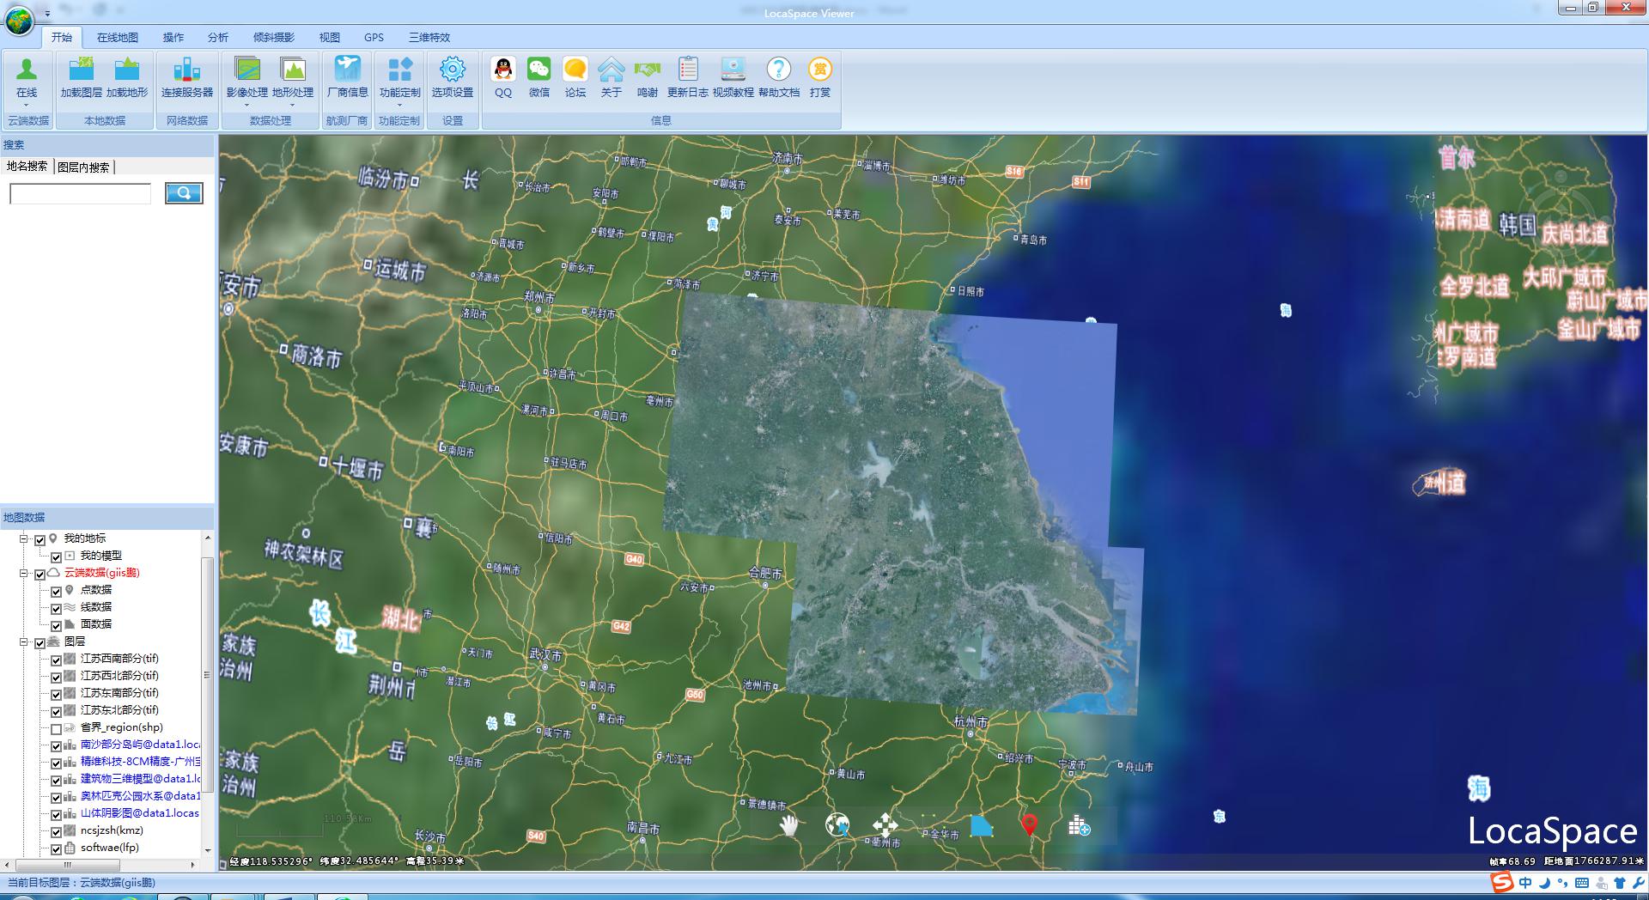Screen dimensions: 1649x900
Task: Click the search magnifier button
Action: [x=184, y=193]
